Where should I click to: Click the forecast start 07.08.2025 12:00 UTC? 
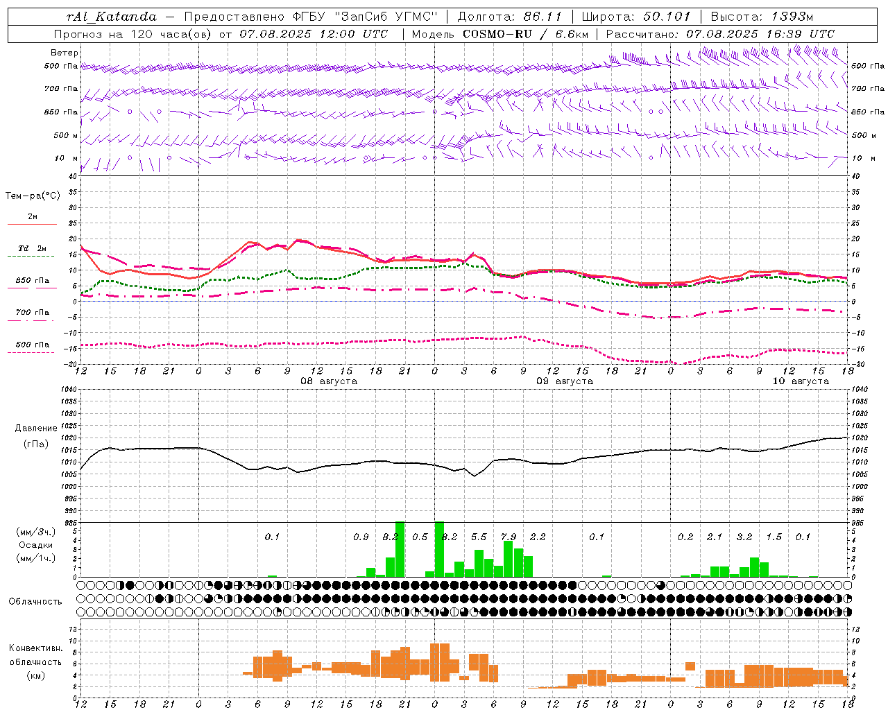coord(314,34)
